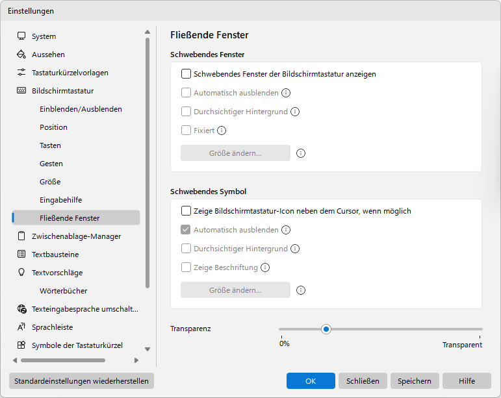
Task: Click the sidebar horizontal scrollbar thumb
Action: (63, 360)
